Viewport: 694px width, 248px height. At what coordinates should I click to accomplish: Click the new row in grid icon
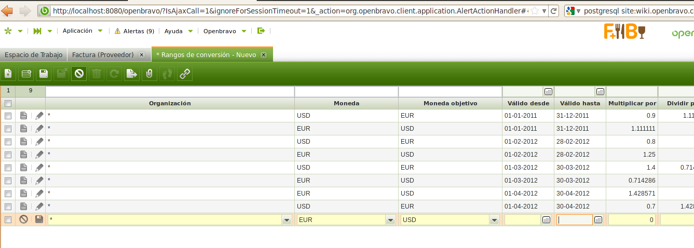click(26, 74)
